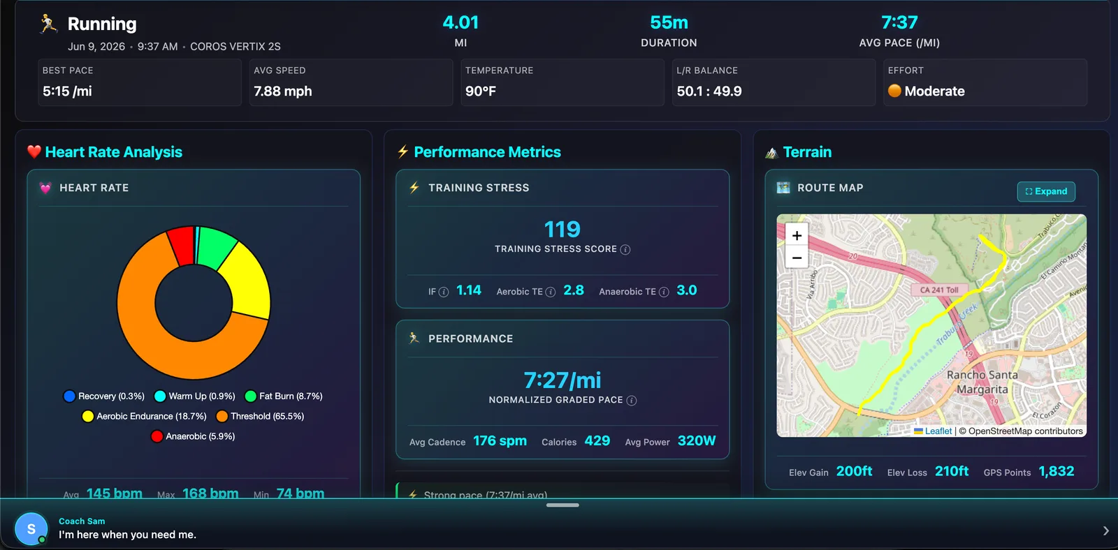Viewport: 1118px width, 550px height.
Task: Toggle Warm Up zone in chart legend
Action: tap(195, 396)
